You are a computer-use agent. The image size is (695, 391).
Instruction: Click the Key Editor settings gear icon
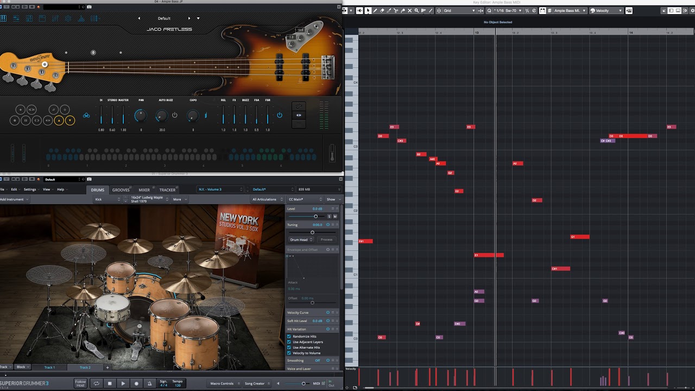click(692, 10)
